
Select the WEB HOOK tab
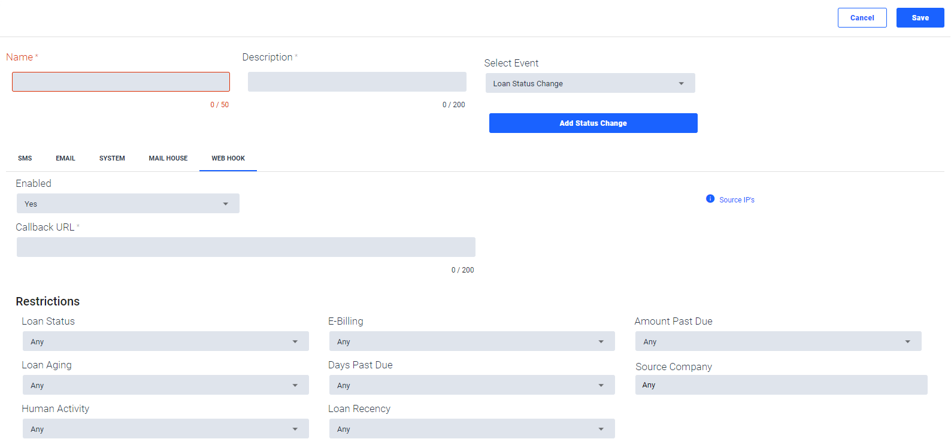(x=228, y=159)
